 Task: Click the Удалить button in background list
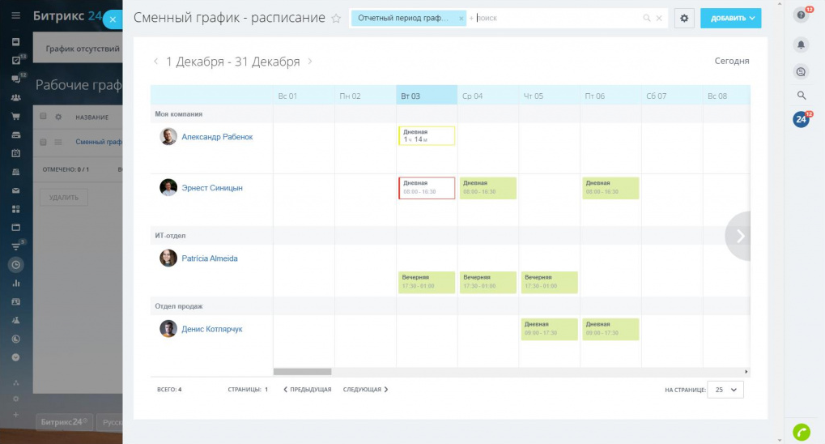(x=64, y=198)
